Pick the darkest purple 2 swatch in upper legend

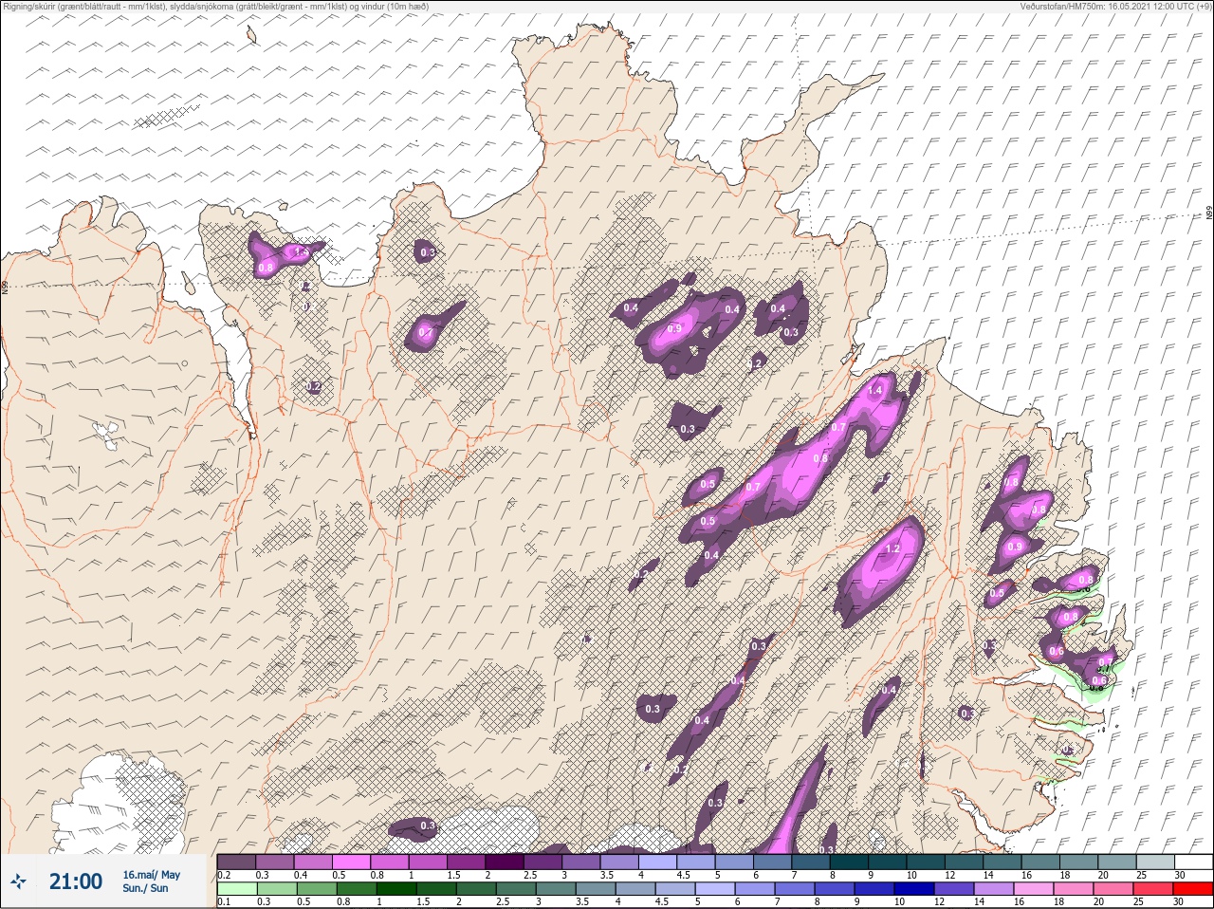coord(505,862)
